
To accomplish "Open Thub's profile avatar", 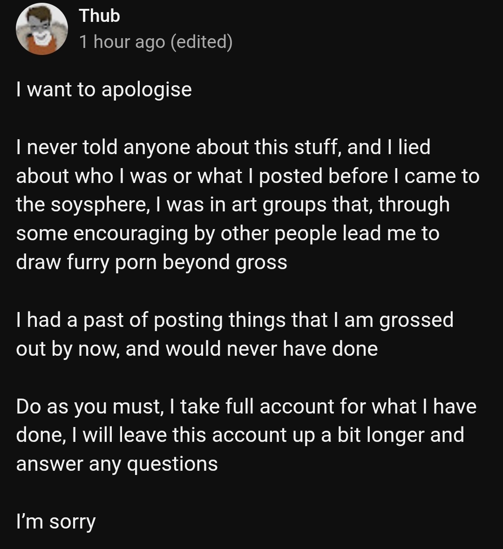I will [42, 29].
